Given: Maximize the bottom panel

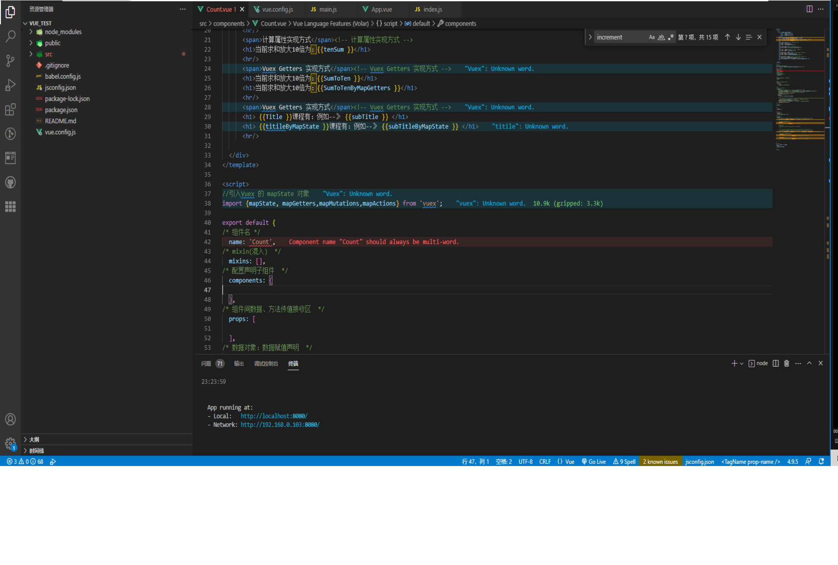Looking at the screenshot, I should coord(809,364).
